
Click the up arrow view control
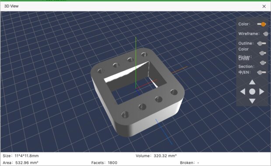pos(252,82)
